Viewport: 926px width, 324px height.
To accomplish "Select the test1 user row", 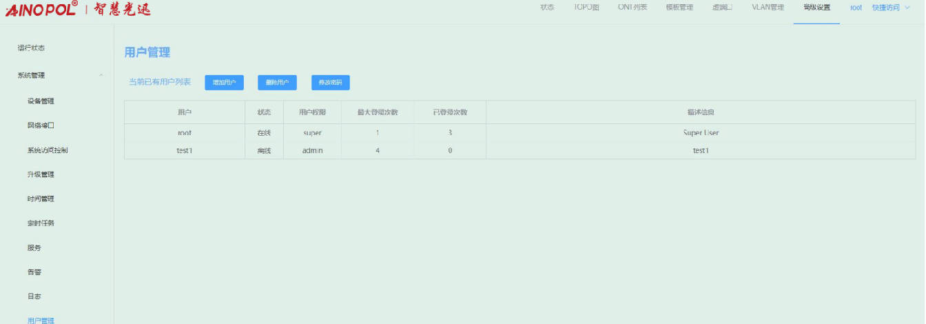I will tap(184, 150).
